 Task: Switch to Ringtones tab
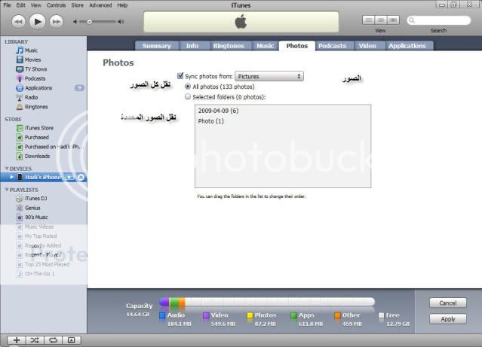click(229, 46)
